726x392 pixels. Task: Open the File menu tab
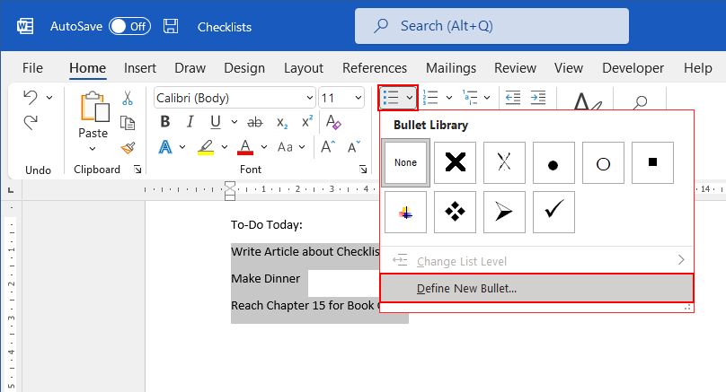[x=32, y=68]
